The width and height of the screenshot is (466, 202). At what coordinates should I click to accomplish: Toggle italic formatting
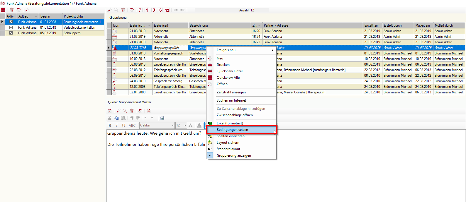pyautogui.click(x=117, y=125)
